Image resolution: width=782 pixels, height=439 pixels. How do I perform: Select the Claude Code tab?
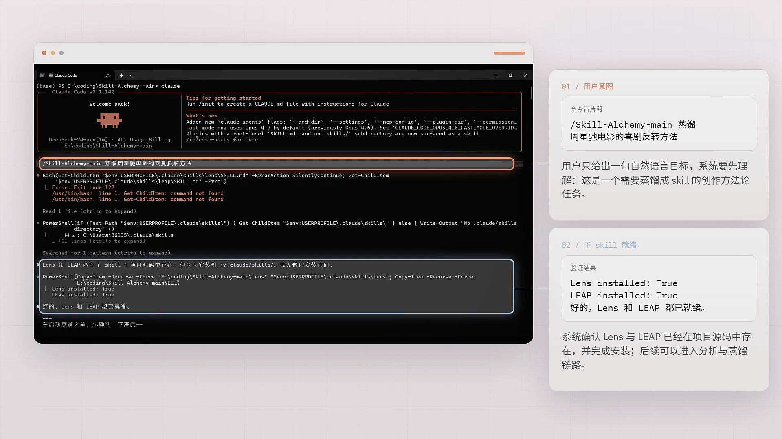[75, 75]
